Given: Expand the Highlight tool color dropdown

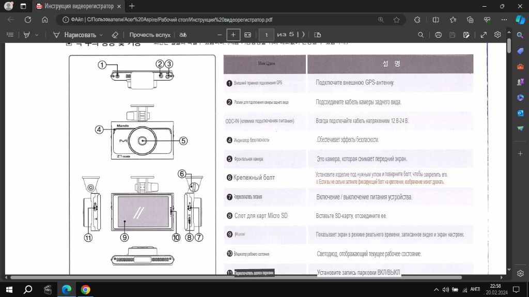Looking at the screenshot, I should [37, 35].
